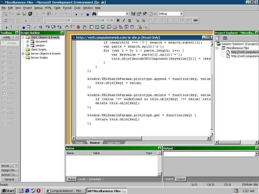Click the Foreground Color text icon
Image resolution: width=259 pixels, height=194 pixels.
(x=137, y=20)
